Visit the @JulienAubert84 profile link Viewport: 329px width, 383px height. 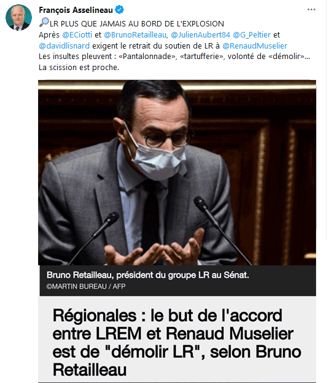click(200, 34)
